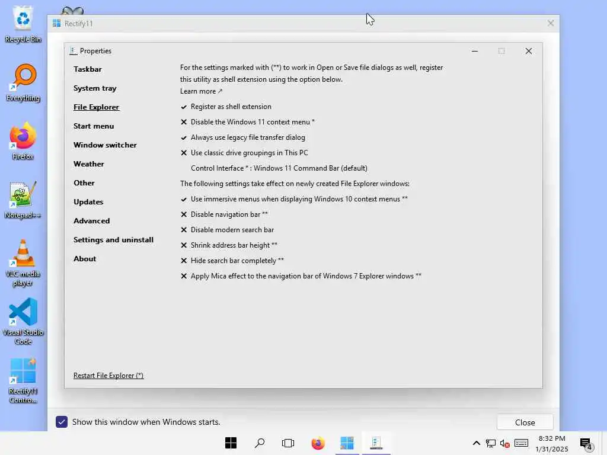Open Rectify11 Control Center desktop shortcut
Screen dimensions: 607x455
point(23,381)
